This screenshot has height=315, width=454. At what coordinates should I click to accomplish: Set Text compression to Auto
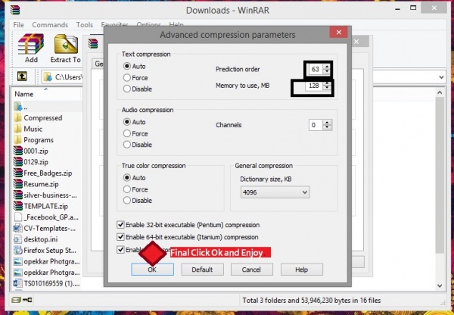tap(127, 66)
